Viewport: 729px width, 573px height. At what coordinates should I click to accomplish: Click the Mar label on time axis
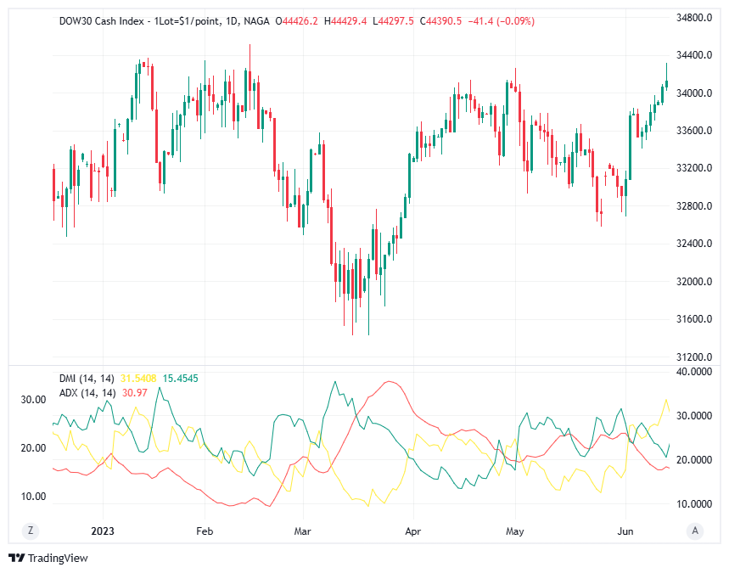303,531
